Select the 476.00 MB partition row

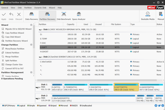click(102, 66)
